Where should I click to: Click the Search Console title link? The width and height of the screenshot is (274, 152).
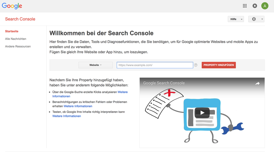click(x=20, y=19)
